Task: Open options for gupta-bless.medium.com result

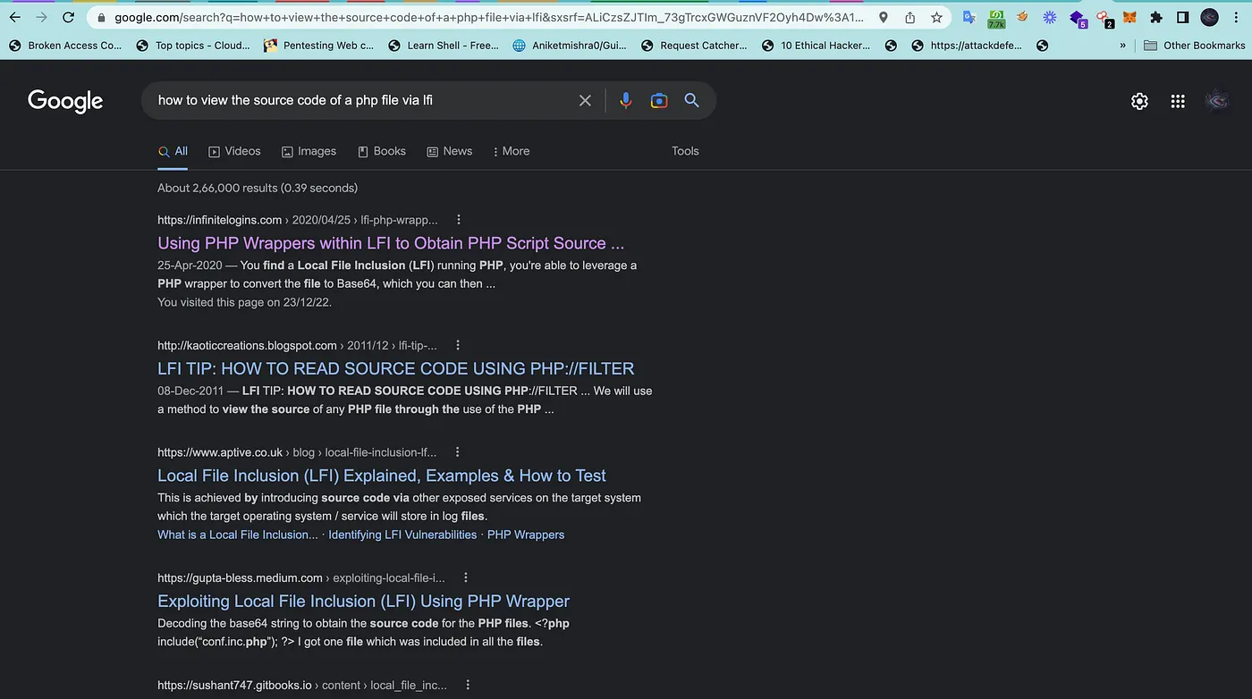Action: coord(466,577)
